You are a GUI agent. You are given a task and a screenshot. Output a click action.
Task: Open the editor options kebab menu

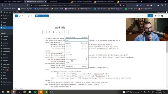tap(165, 16)
